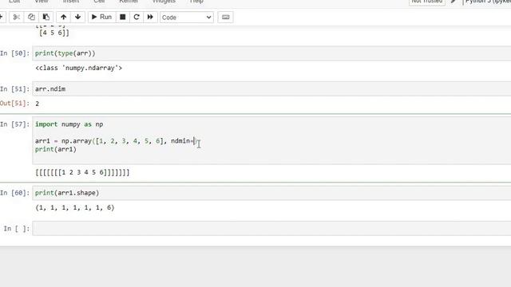Click the In [60] prompt label
The image size is (511, 287).
[x=14, y=193]
